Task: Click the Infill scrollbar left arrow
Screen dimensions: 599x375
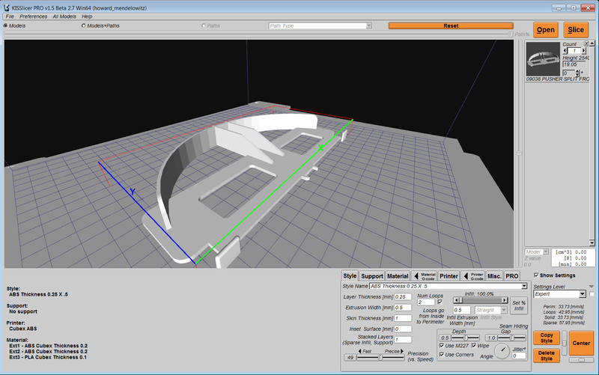Action: point(456,300)
